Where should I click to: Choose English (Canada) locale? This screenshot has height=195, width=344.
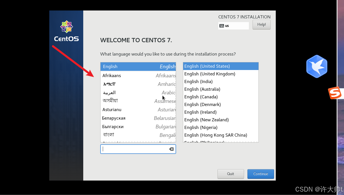pyautogui.click(x=221, y=97)
